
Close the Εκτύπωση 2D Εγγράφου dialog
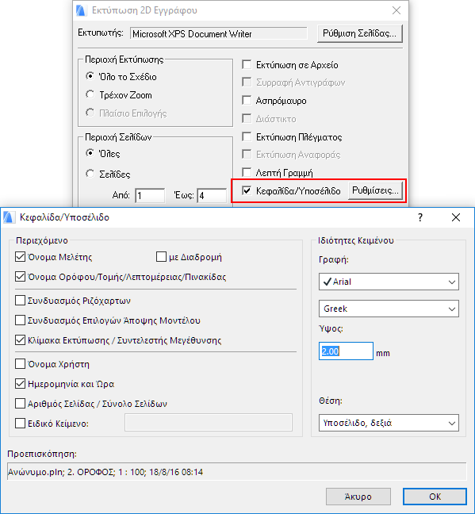pos(396,10)
